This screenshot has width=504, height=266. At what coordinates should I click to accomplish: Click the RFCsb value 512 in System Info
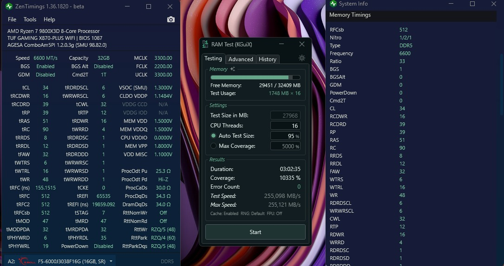403,30
